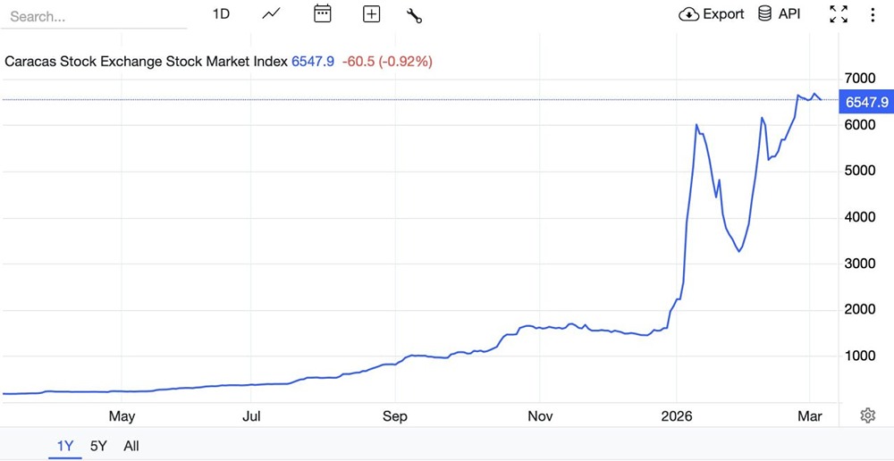The width and height of the screenshot is (894, 461).
Task: Click the API text link
Action: [789, 14]
